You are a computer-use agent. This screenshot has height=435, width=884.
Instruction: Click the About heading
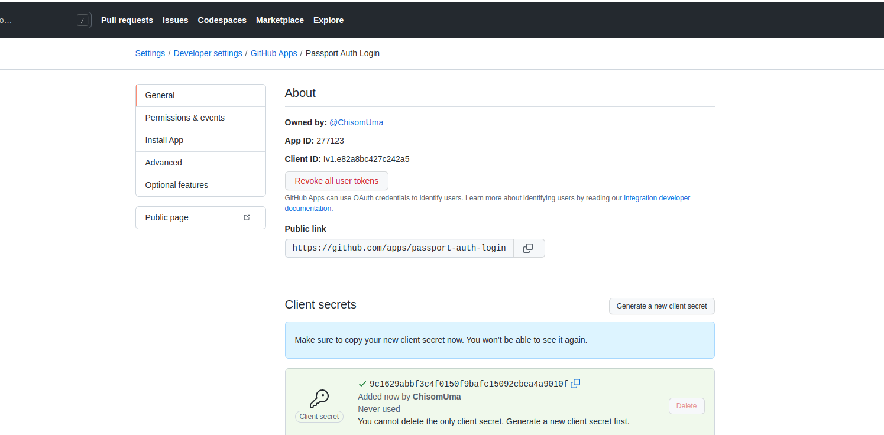click(300, 93)
